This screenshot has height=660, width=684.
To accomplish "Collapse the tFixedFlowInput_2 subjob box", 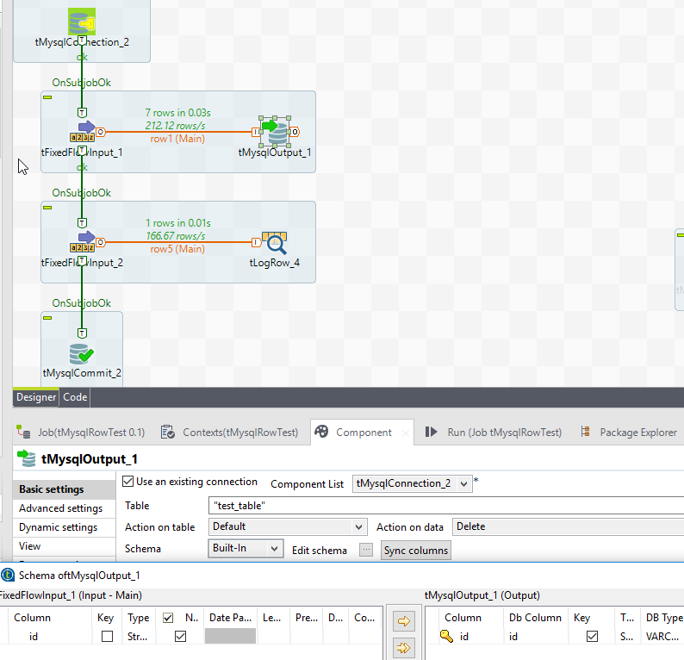I will [x=47, y=208].
